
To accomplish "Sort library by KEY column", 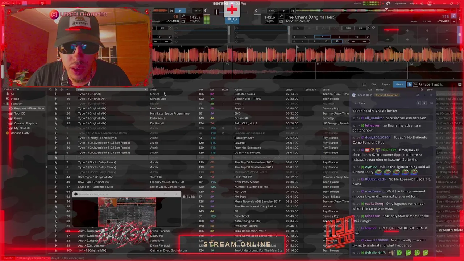I will click(212, 90).
